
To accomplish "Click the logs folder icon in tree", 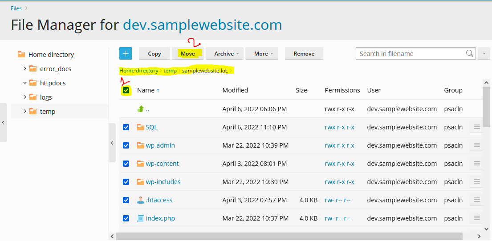I will (33, 97).
